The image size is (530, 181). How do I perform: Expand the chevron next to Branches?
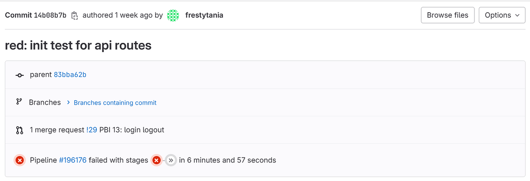coord(68,102)
